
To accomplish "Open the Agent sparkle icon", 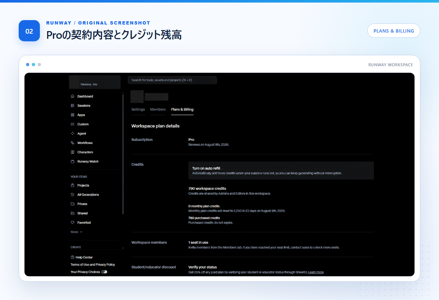I will pyautogui.click(x=72, y=134).
